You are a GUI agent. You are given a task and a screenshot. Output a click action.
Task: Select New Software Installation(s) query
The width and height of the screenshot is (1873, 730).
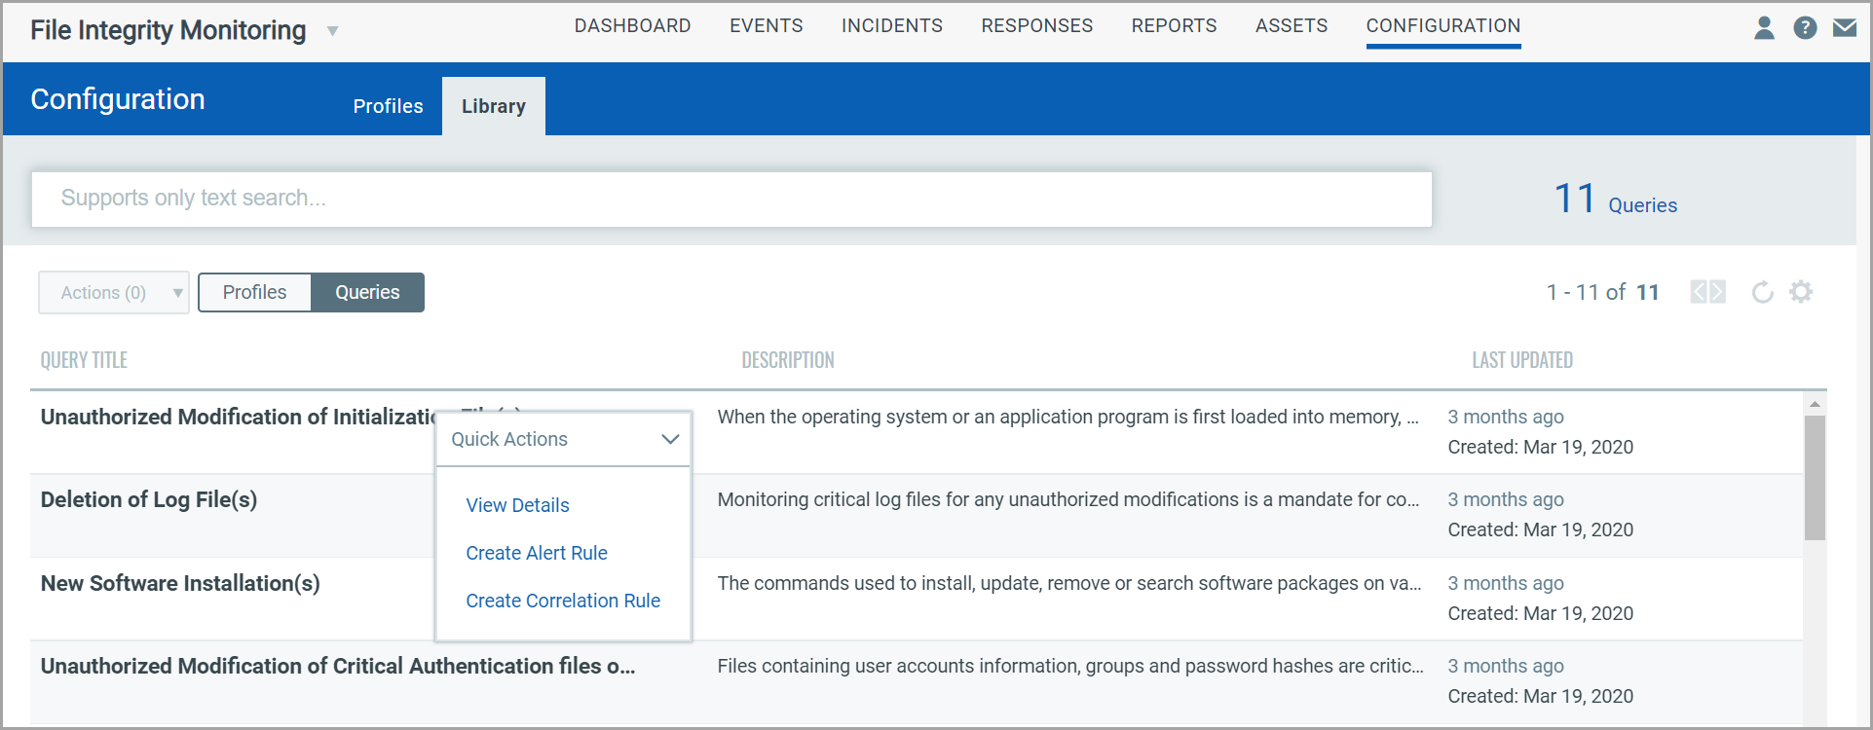pyautogui.click(x=180, y=583)
